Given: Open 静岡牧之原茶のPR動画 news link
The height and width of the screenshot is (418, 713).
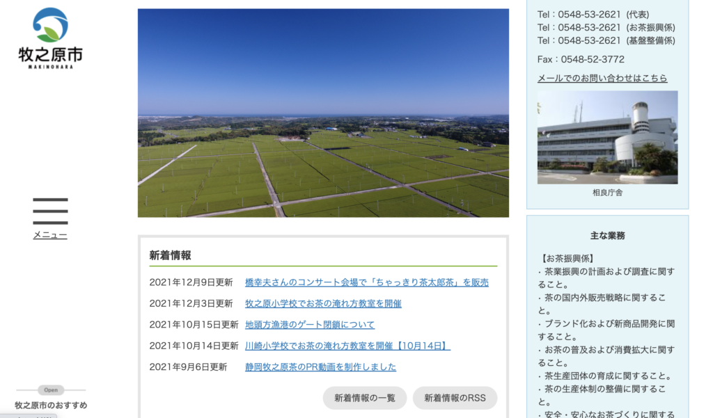Looking at the screenshot, I should pos(320,367).
